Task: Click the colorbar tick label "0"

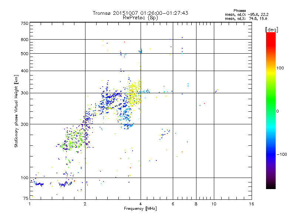Action: point(277,111)
